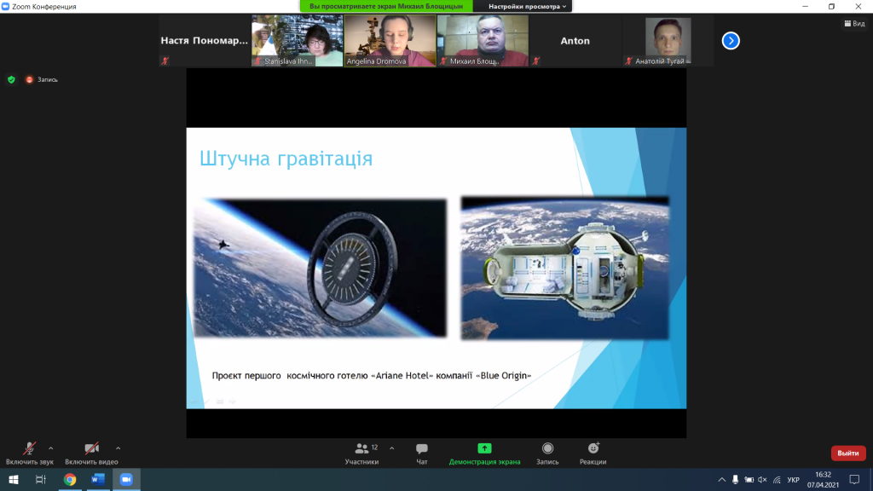Viewport: 873px width, 491px height.
Task: Click the Ariane Hotel caption text on slide
Action: [372, 376]
